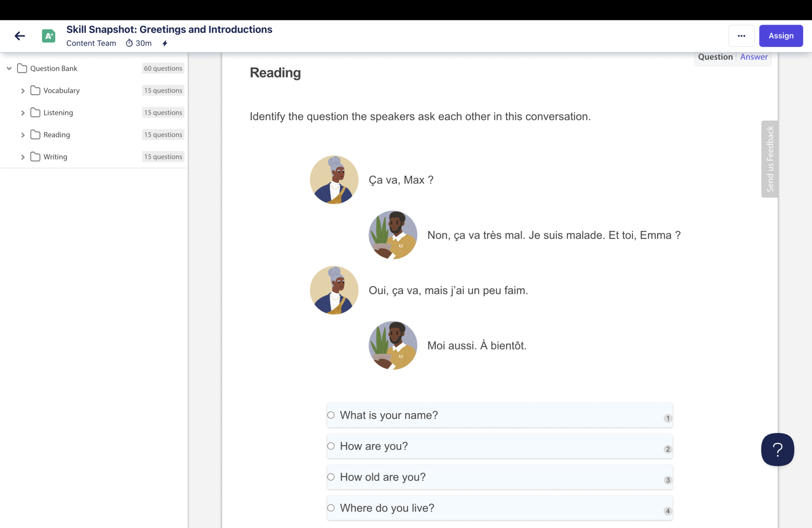Expand the Listening folder chevron
The height and width of the screenshot is (528, 812).
(23, 113)
